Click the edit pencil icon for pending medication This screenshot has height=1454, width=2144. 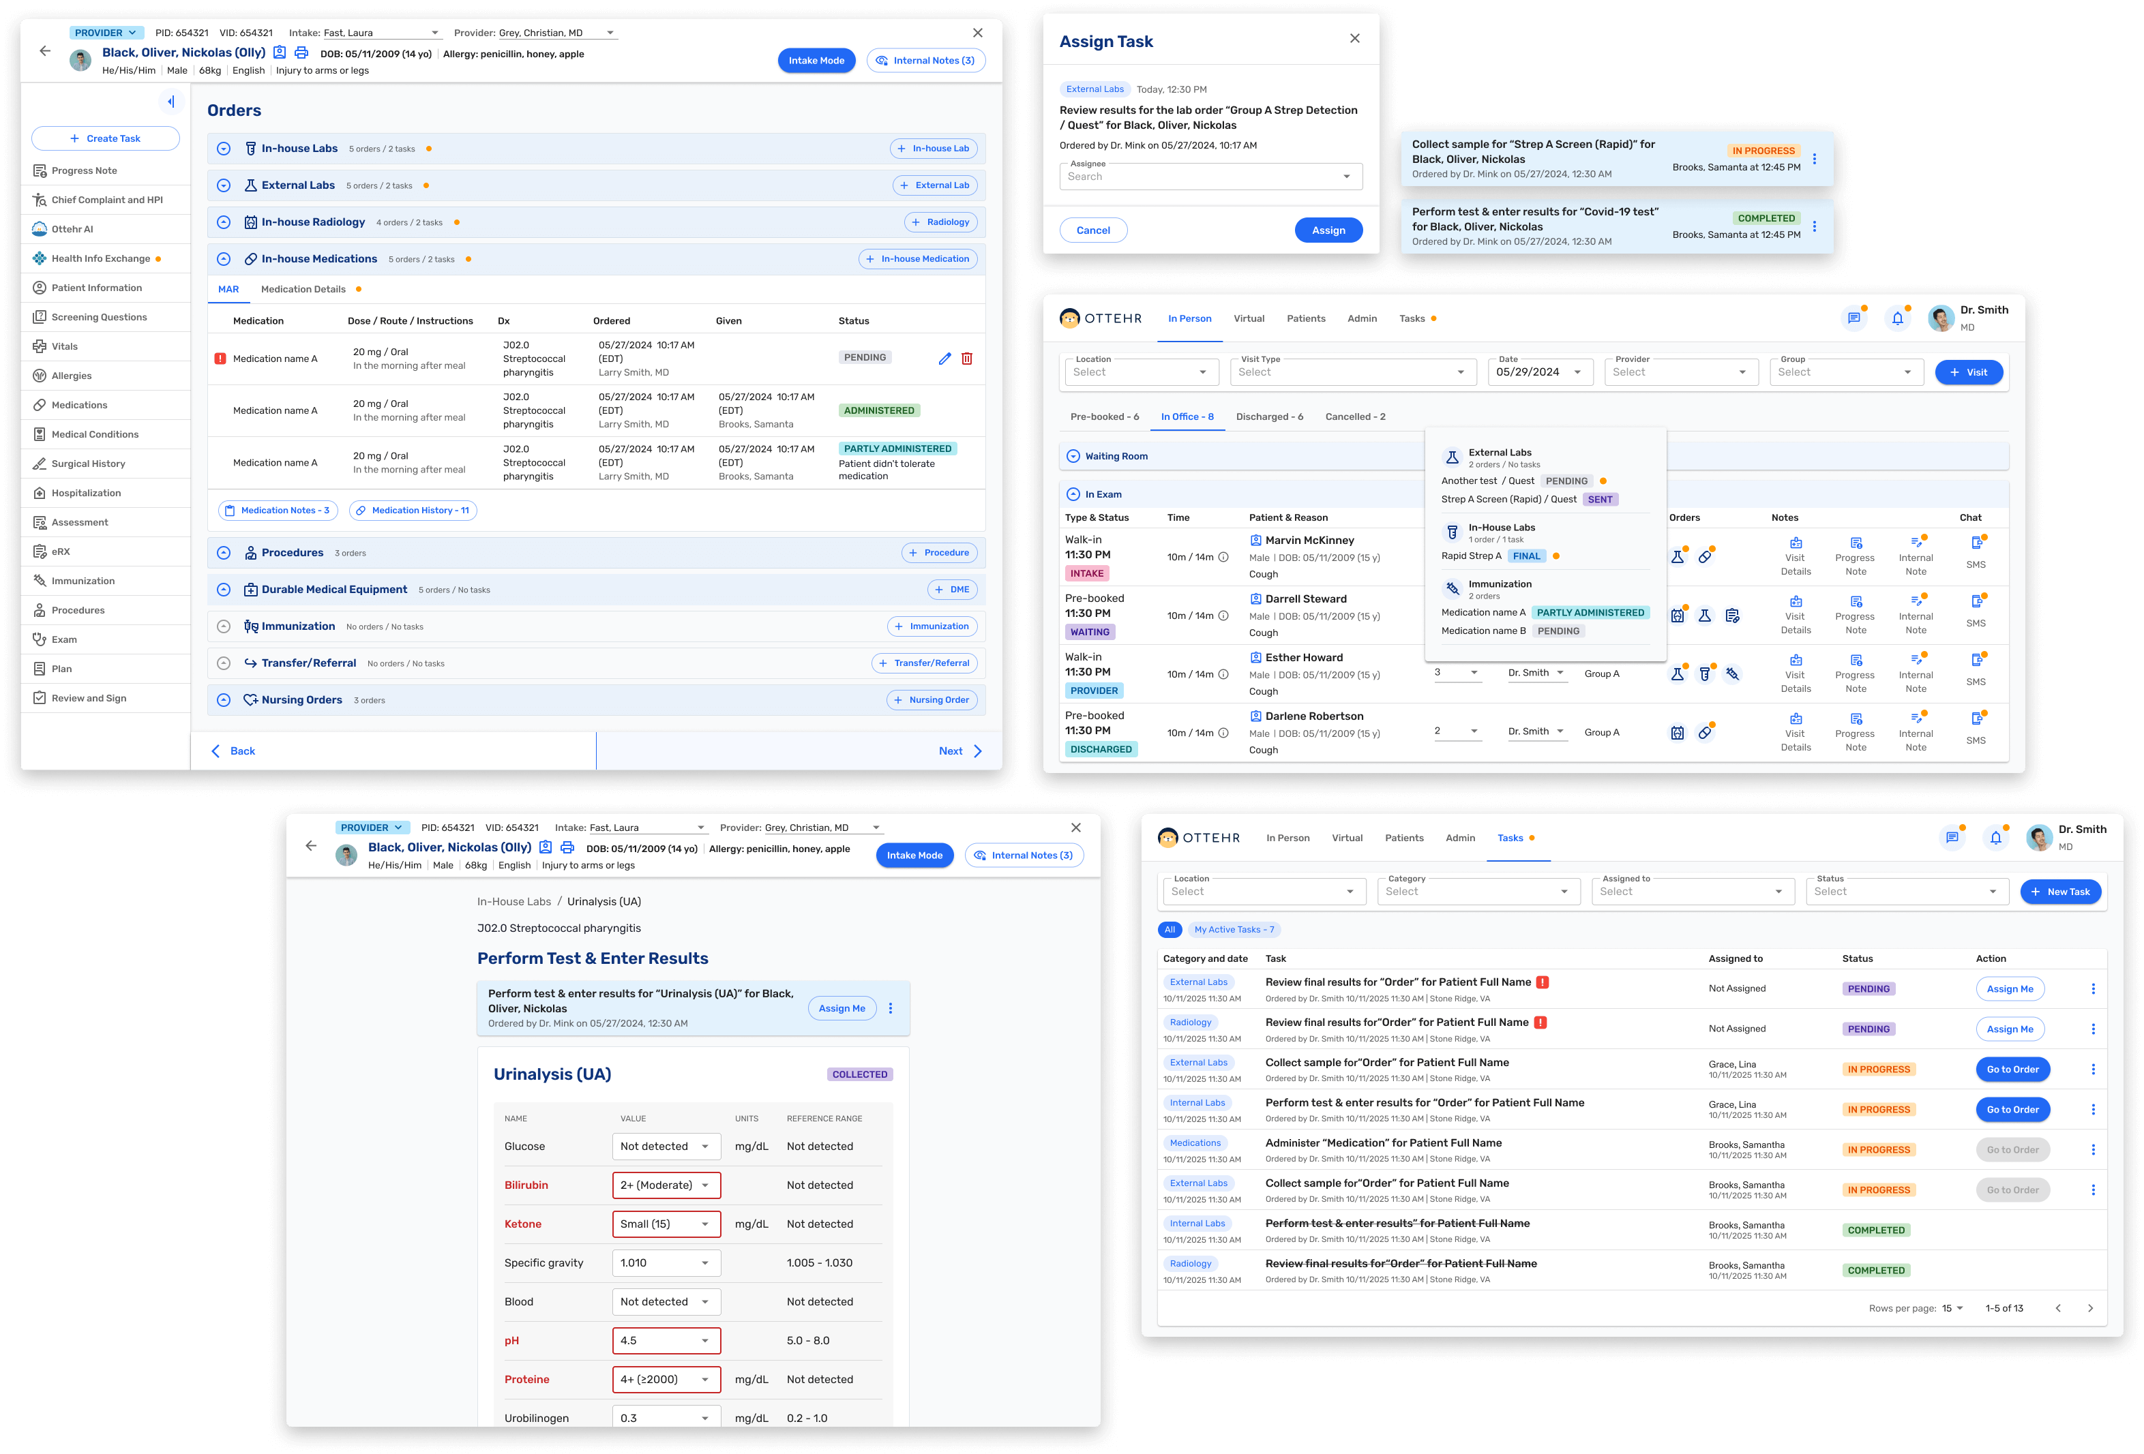[944, 359]
